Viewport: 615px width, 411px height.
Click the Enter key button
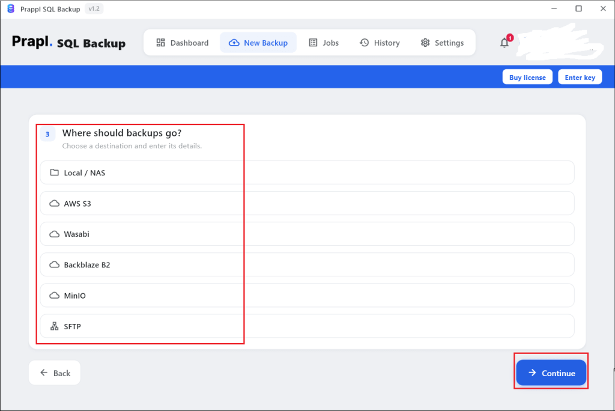coord(580,77)
